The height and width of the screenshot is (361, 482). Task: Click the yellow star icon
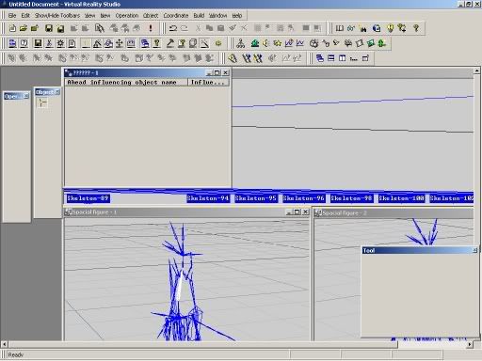pyautogui.click(x=278, y=43)
